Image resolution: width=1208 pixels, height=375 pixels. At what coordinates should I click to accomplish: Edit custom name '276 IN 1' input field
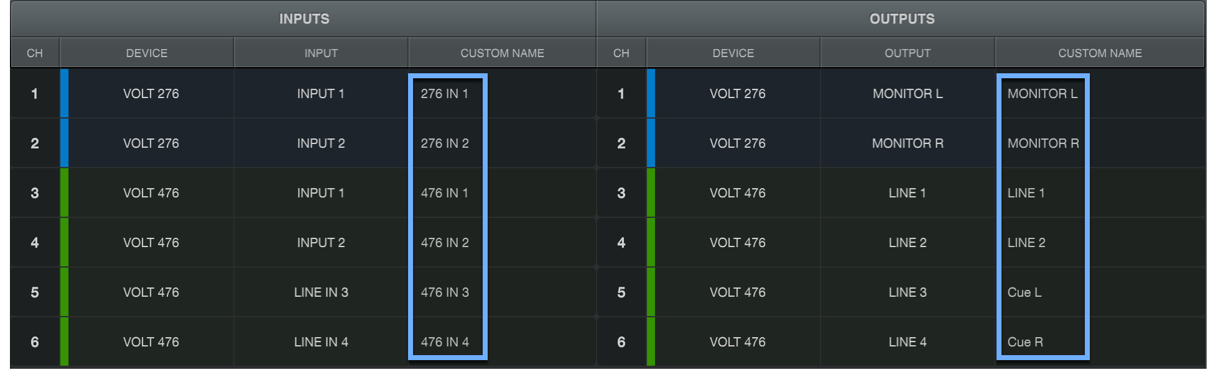pos(502,94)
